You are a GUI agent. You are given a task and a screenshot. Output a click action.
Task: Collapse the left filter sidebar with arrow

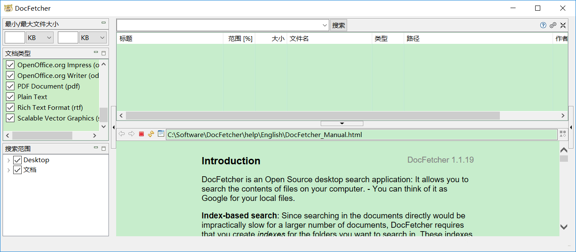pyautogui.click(x=114, y=127)
